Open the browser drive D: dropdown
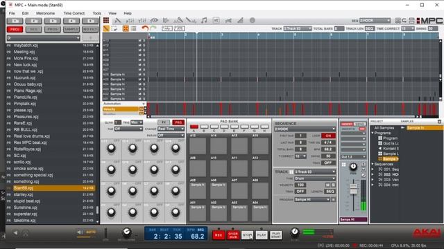444x249 pixels. 43,38
